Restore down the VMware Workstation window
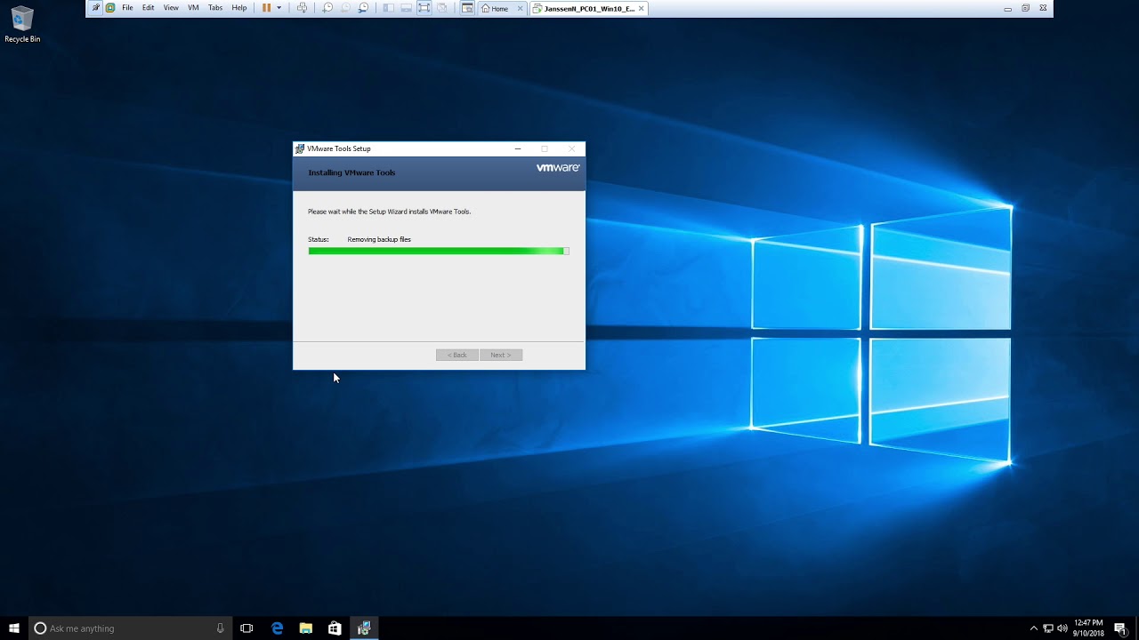 click(x=1025, y=8)
